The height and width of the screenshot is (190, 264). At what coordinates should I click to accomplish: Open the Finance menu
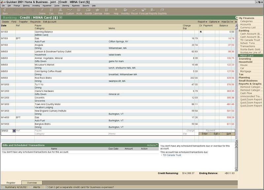coord(17,6)
